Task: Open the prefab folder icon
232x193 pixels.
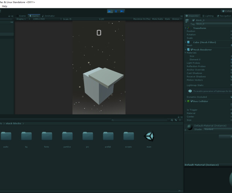Action: 108,136
